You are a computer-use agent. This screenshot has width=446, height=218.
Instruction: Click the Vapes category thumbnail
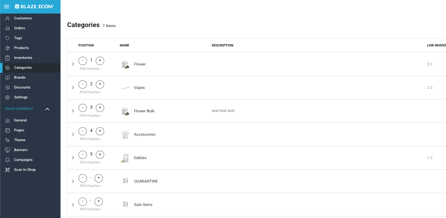point(125,88)
